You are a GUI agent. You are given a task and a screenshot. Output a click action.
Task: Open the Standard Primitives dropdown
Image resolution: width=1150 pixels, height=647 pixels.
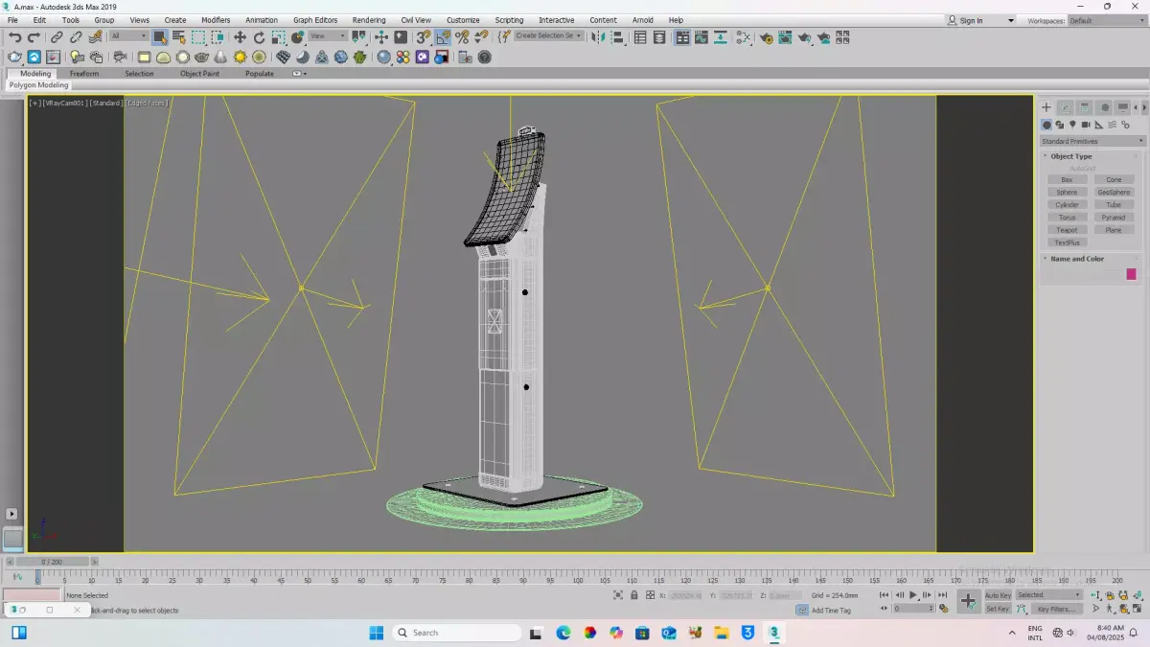(1092, 141)
